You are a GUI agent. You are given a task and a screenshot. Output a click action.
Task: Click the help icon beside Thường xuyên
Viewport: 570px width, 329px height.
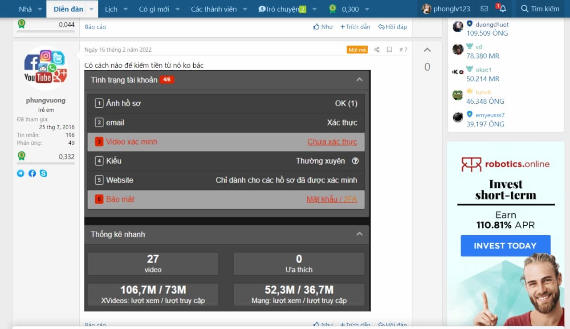click(355, 161)
